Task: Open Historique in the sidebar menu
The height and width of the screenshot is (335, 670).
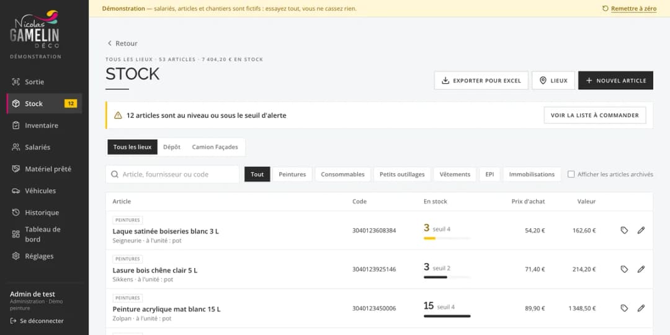Action: pyautogui.click(x=44, y=213)
